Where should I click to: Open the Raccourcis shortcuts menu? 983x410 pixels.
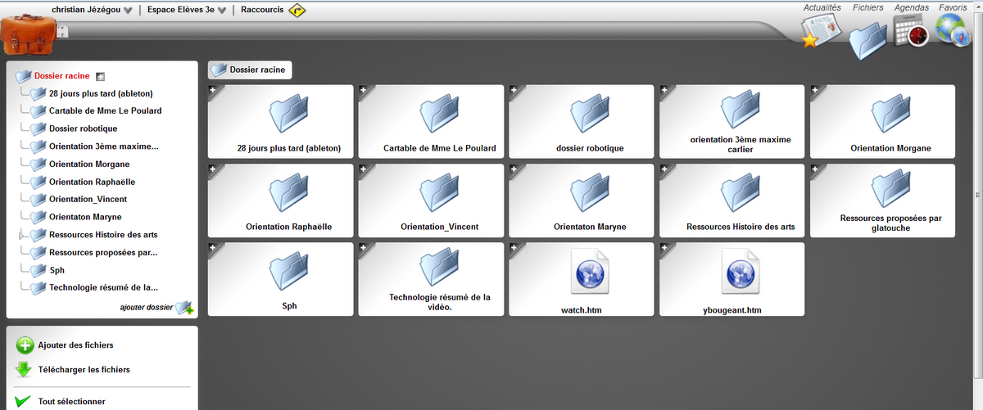tap(262, 10)
